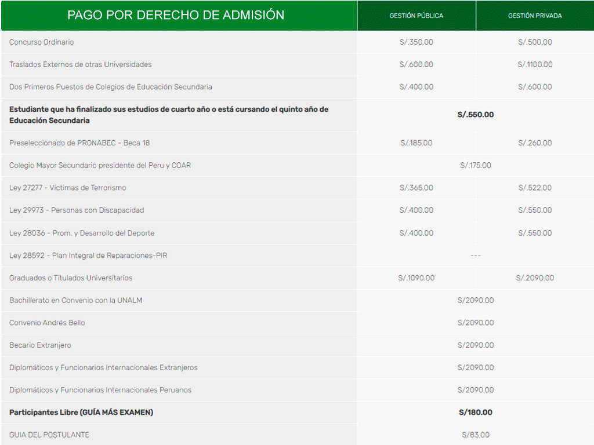Select the GESTIÓN PRIVADA column header
This screenshot has height=445, width=594.
[x=535, y=16]
